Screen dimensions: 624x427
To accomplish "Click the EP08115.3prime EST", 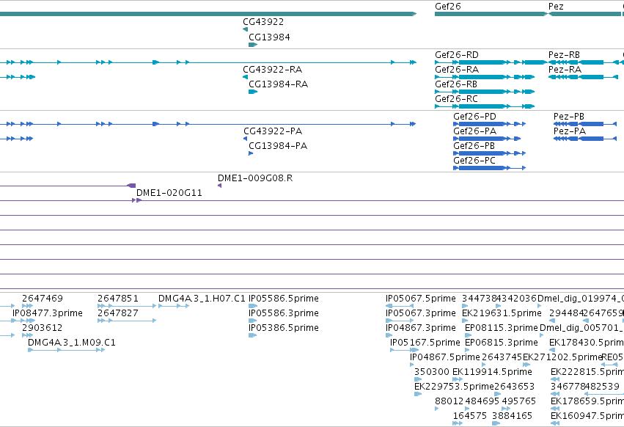I will (469, 335).
